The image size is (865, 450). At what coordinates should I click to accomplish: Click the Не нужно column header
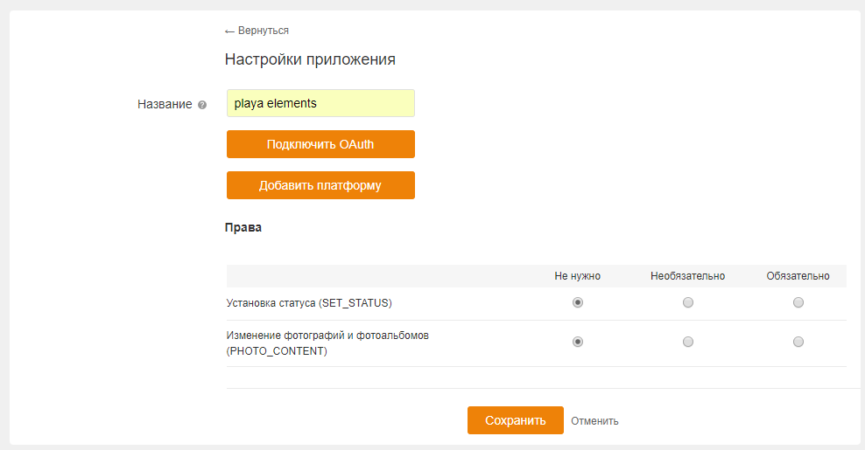[578, 276]
